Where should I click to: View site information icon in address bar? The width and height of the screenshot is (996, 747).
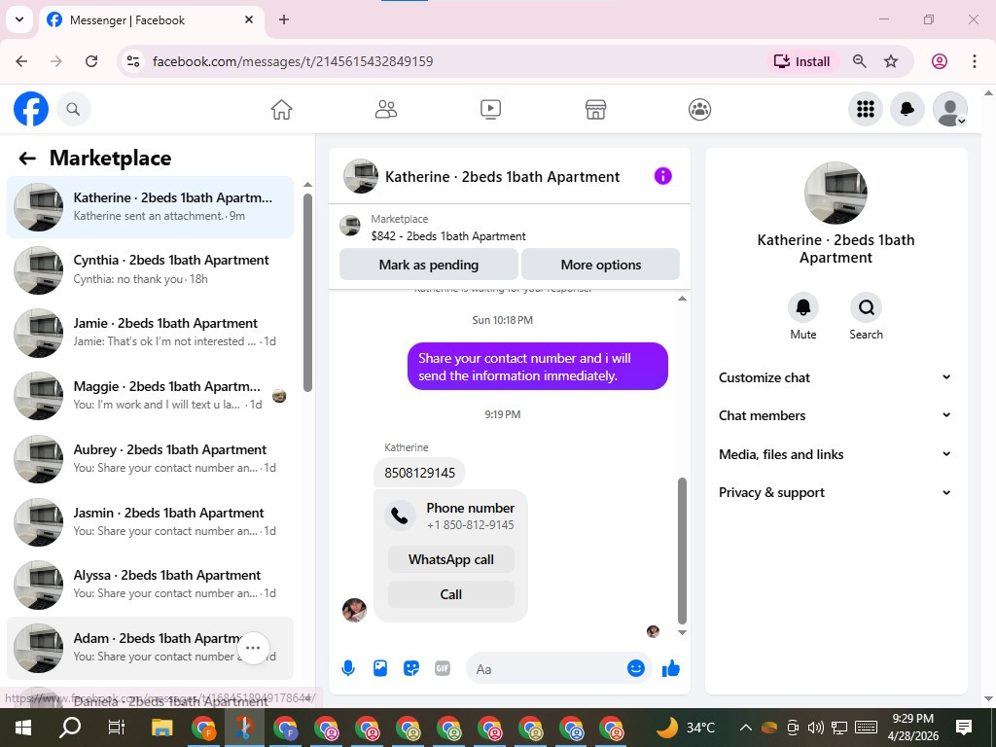(132, 61)
